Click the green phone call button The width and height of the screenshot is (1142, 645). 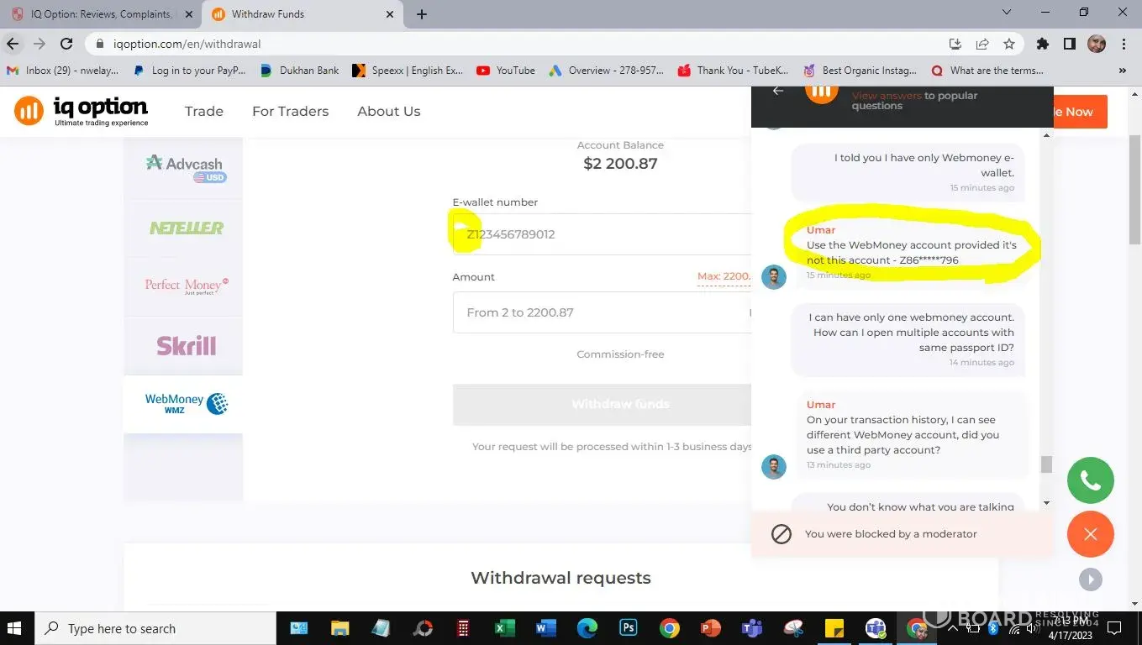click(x=1090, y=480)
